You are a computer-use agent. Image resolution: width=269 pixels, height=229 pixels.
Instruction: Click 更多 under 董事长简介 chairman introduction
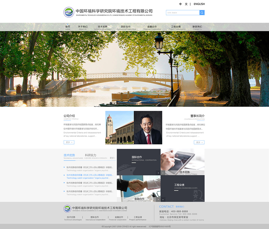199,142
